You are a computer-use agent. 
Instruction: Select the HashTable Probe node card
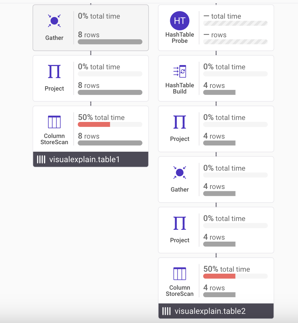click(216, 28)
